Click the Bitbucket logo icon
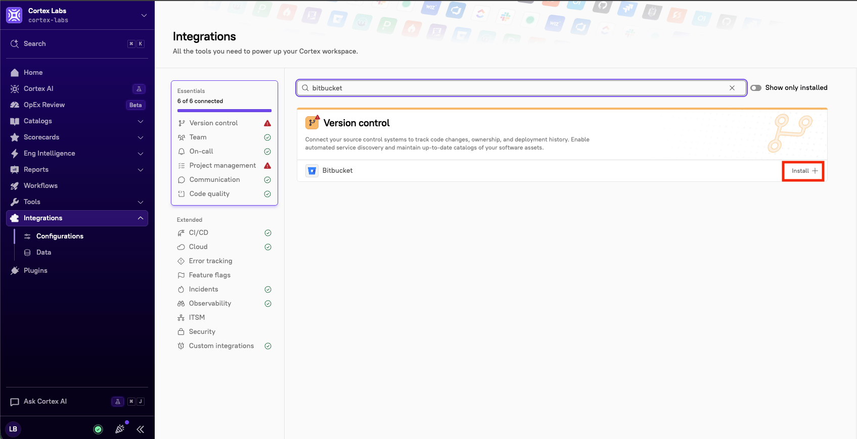857x439 pixels. 312,171
